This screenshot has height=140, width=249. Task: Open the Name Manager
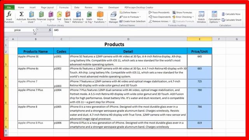pyautogui.click(x=113, y=17)
